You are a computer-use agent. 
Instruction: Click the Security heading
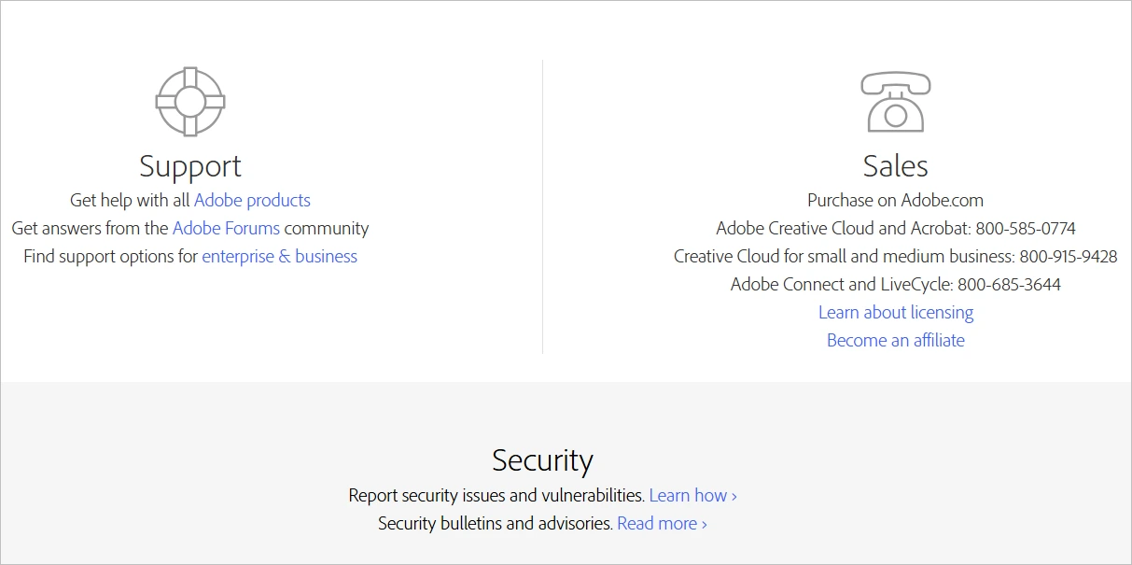coord(542,459)
